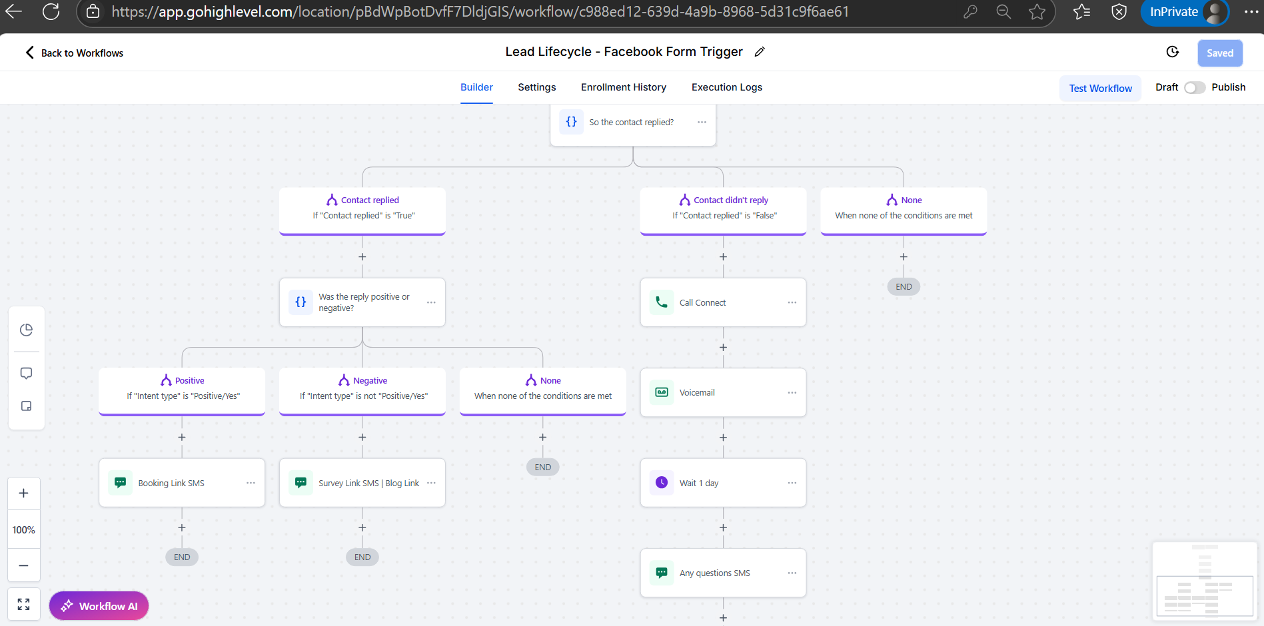This screenshot has width=1264, height=626.
Task: Add step below Survey Link SMS
Action: coord(362,527)
